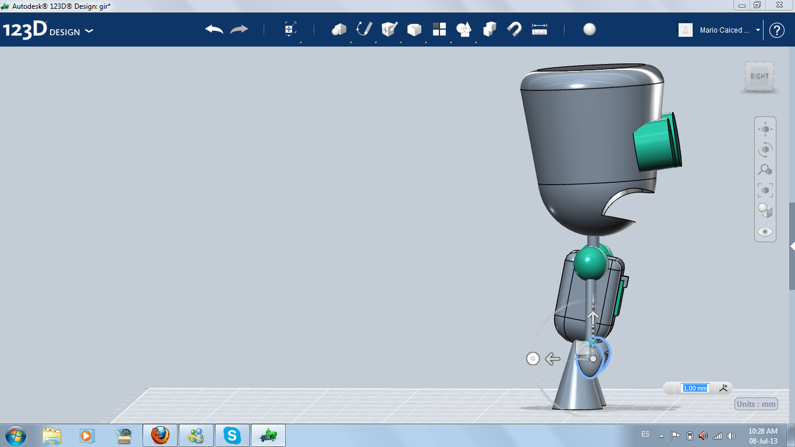The height and width of the screenshot is (447, 795).
Task: Switch to Firefox in the taskbar
Action: 160,435
